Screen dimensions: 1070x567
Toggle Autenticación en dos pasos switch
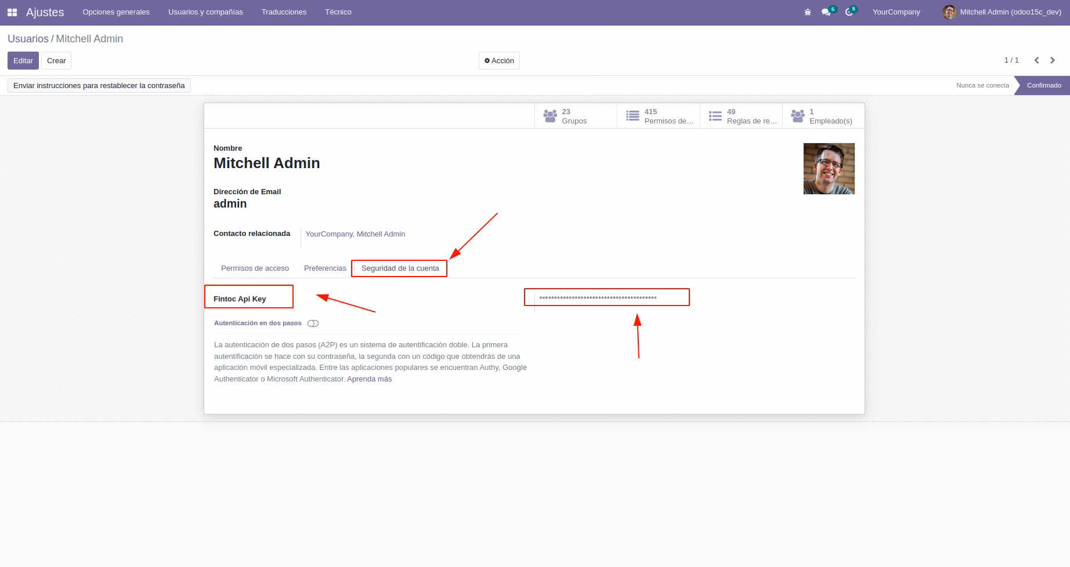pos(313,324)
